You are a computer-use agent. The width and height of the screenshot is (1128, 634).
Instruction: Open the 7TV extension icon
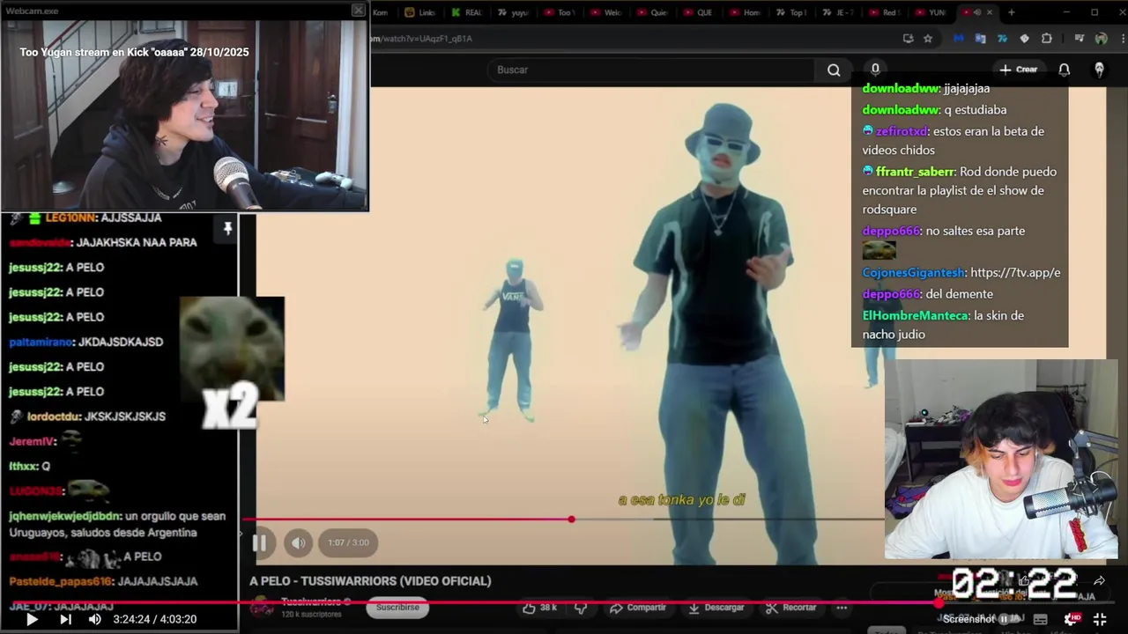(x=1002, y=39)
